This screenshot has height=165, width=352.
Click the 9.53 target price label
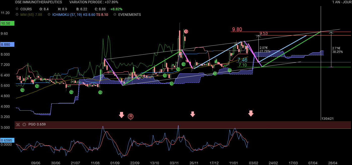pyautogui.click(x=263, y=33)
